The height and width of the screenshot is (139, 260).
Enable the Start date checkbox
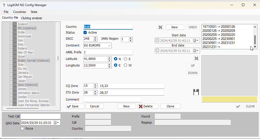(x=158, y=40)
